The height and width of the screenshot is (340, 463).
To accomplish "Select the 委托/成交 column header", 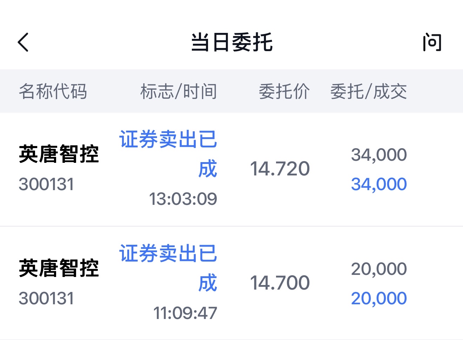I will click(369, 91).
